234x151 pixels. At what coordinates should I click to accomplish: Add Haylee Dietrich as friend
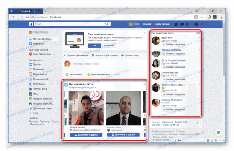(174, 79)
